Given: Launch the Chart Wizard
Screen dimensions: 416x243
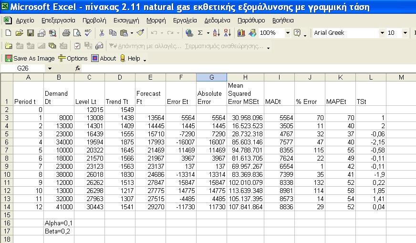Looking at the screenshot, I should [x=241, y=33].
